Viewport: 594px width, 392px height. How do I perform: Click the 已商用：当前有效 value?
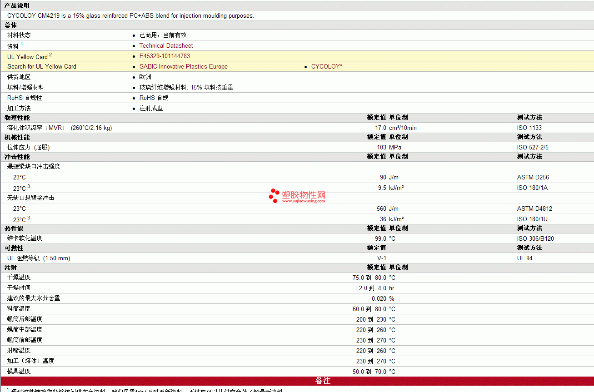point(163,35)
